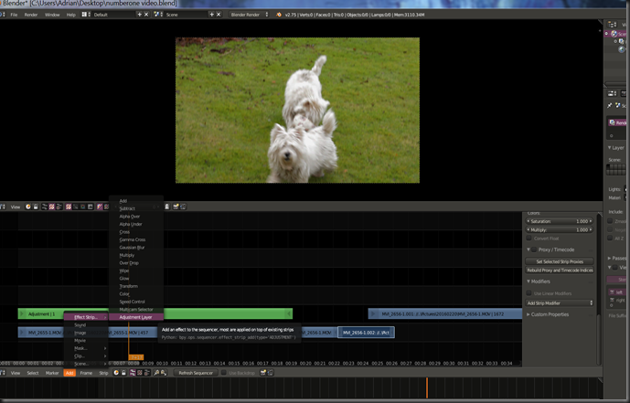Open Marker menu in sequencer header
Image resolution: width=630 pixels, height=403 pixels.
pos(52,373)
